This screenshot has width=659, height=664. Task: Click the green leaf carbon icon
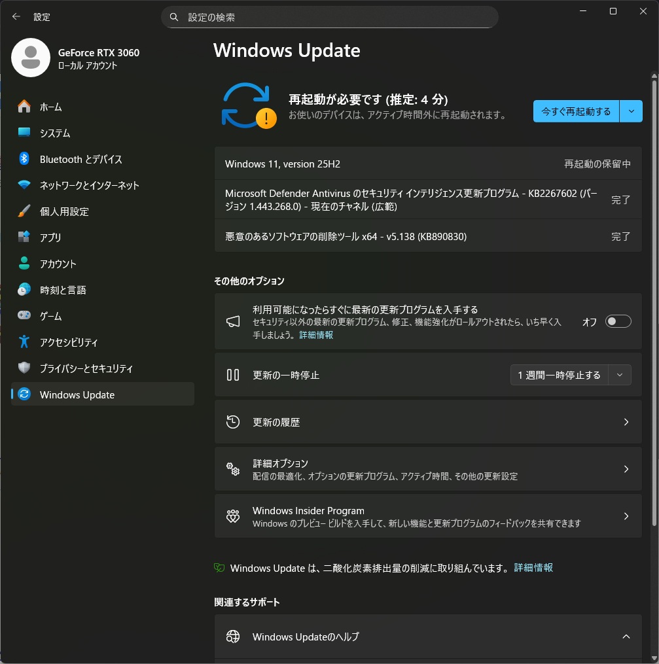click(x=219, y=568)
